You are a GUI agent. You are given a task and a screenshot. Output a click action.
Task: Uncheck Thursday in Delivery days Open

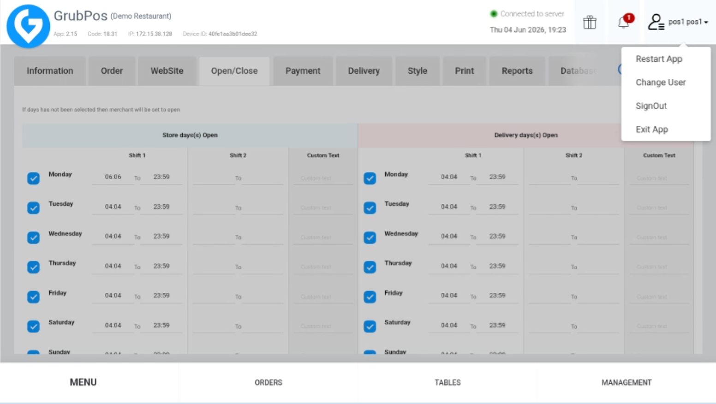370,267
